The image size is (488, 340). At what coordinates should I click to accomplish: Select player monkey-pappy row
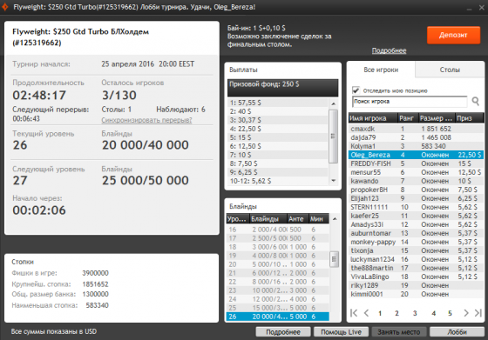(x=416, y=242)
